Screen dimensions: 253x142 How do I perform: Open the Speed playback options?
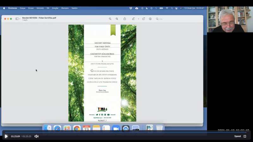click(237, 136)
